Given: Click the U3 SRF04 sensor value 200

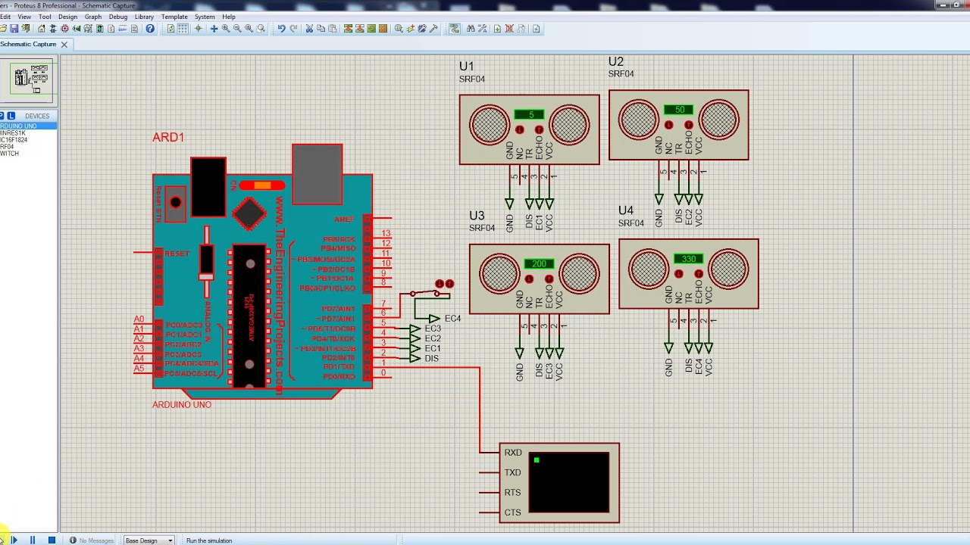Looking at the screenshot, I should coord(539,263).
